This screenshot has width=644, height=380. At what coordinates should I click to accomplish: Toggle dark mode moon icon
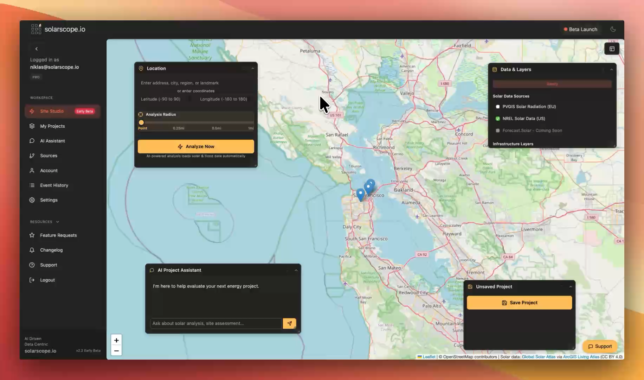click(613, 29)
